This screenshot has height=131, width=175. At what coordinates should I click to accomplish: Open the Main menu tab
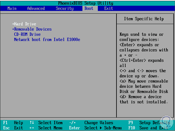pyautogui.click(x=12, y=8)
